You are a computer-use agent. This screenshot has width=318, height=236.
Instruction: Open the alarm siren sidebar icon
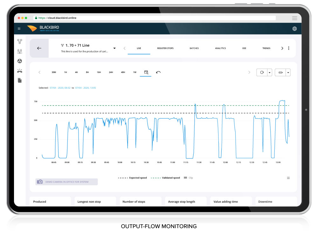20,71
